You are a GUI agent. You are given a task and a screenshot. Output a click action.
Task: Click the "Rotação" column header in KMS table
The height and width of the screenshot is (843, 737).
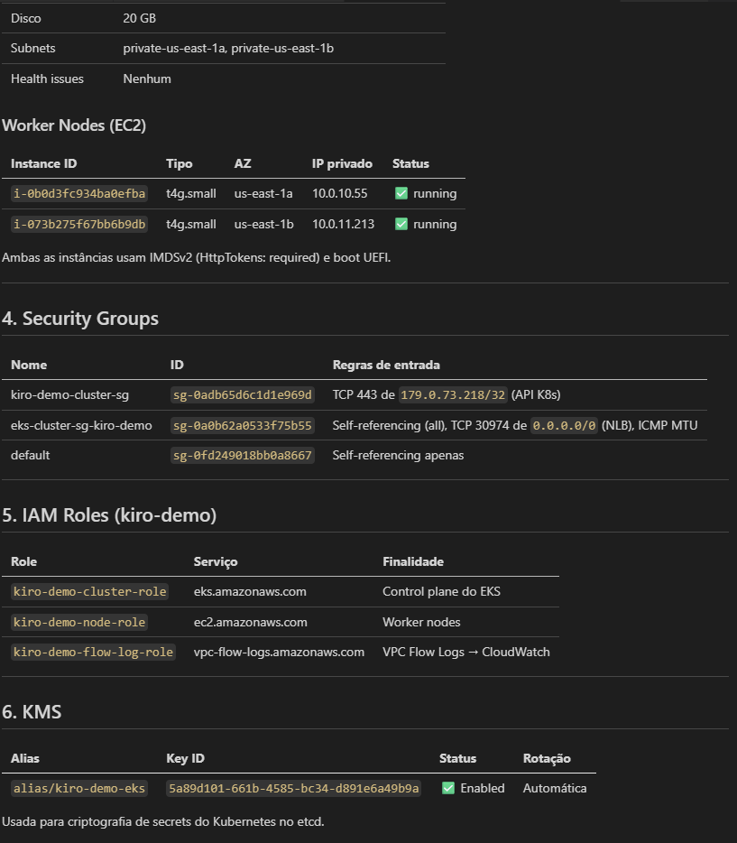(x=547, y=758)
